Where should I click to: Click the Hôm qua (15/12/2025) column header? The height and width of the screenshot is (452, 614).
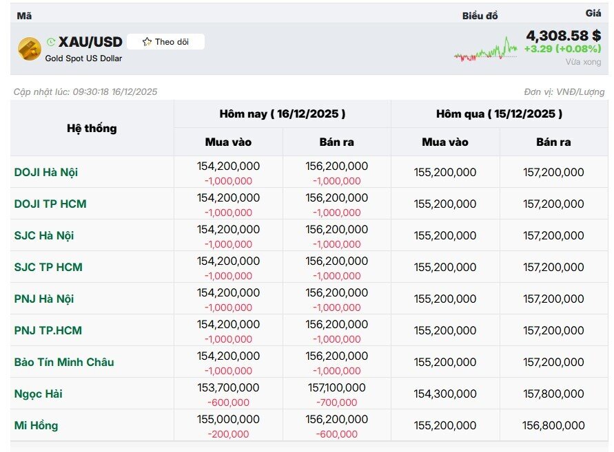click(499, 114)
